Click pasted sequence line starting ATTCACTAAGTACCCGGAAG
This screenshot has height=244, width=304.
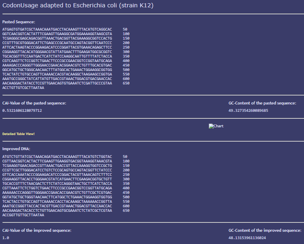pos(57,47)
